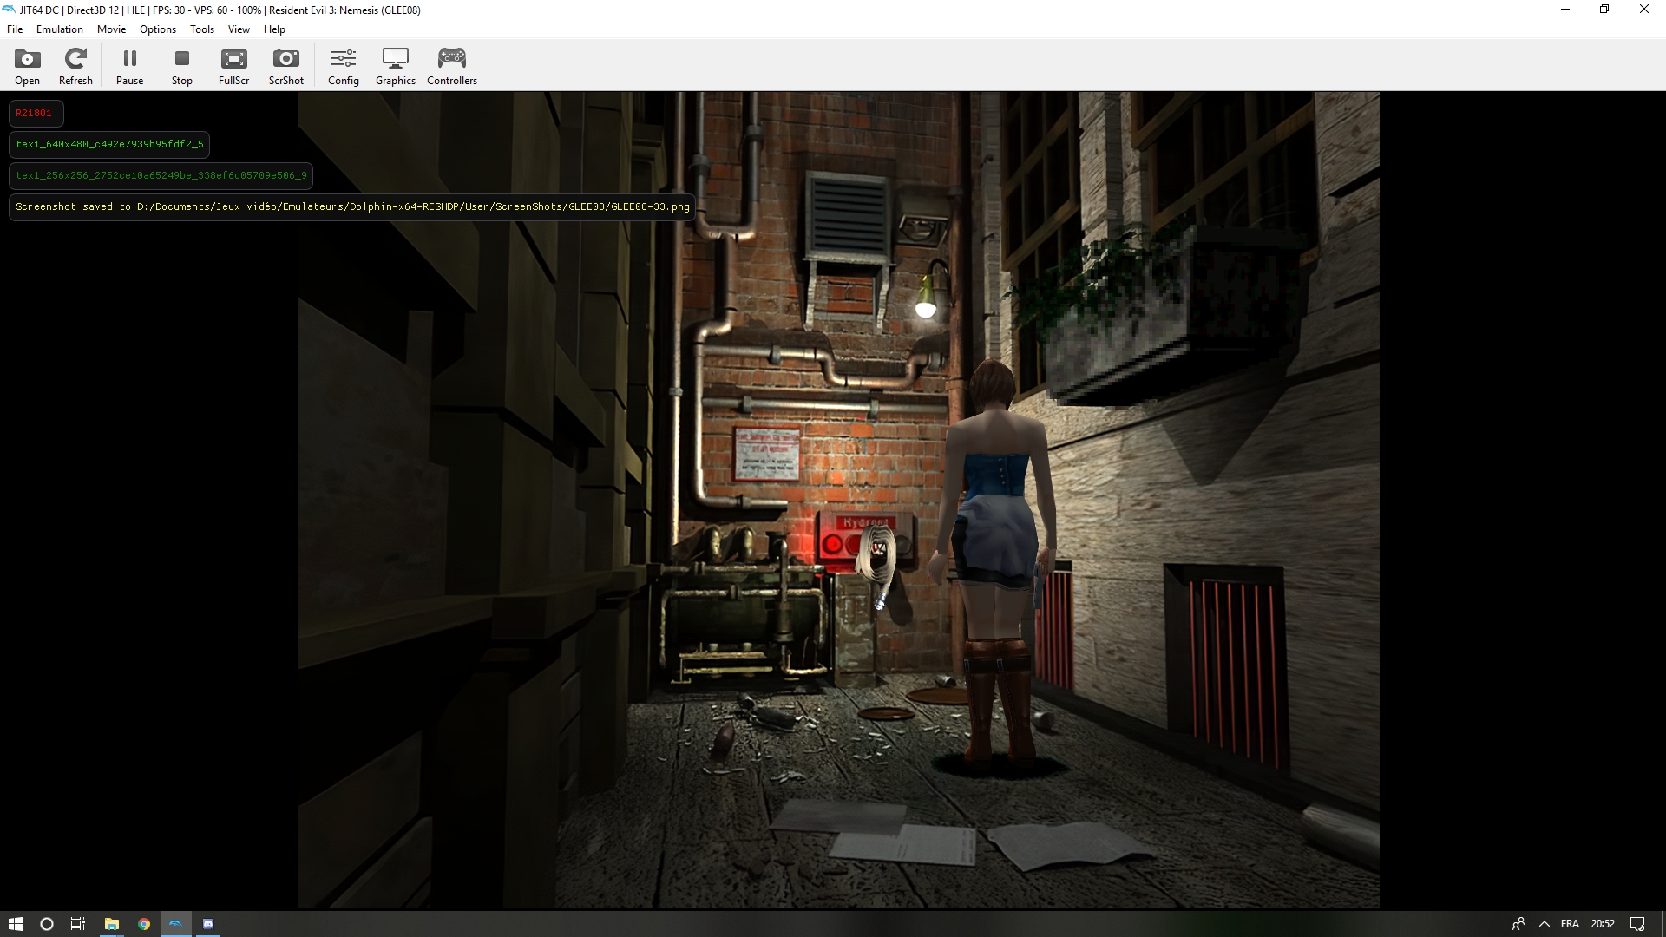Open the Graphics settings icon

point(395,67)
